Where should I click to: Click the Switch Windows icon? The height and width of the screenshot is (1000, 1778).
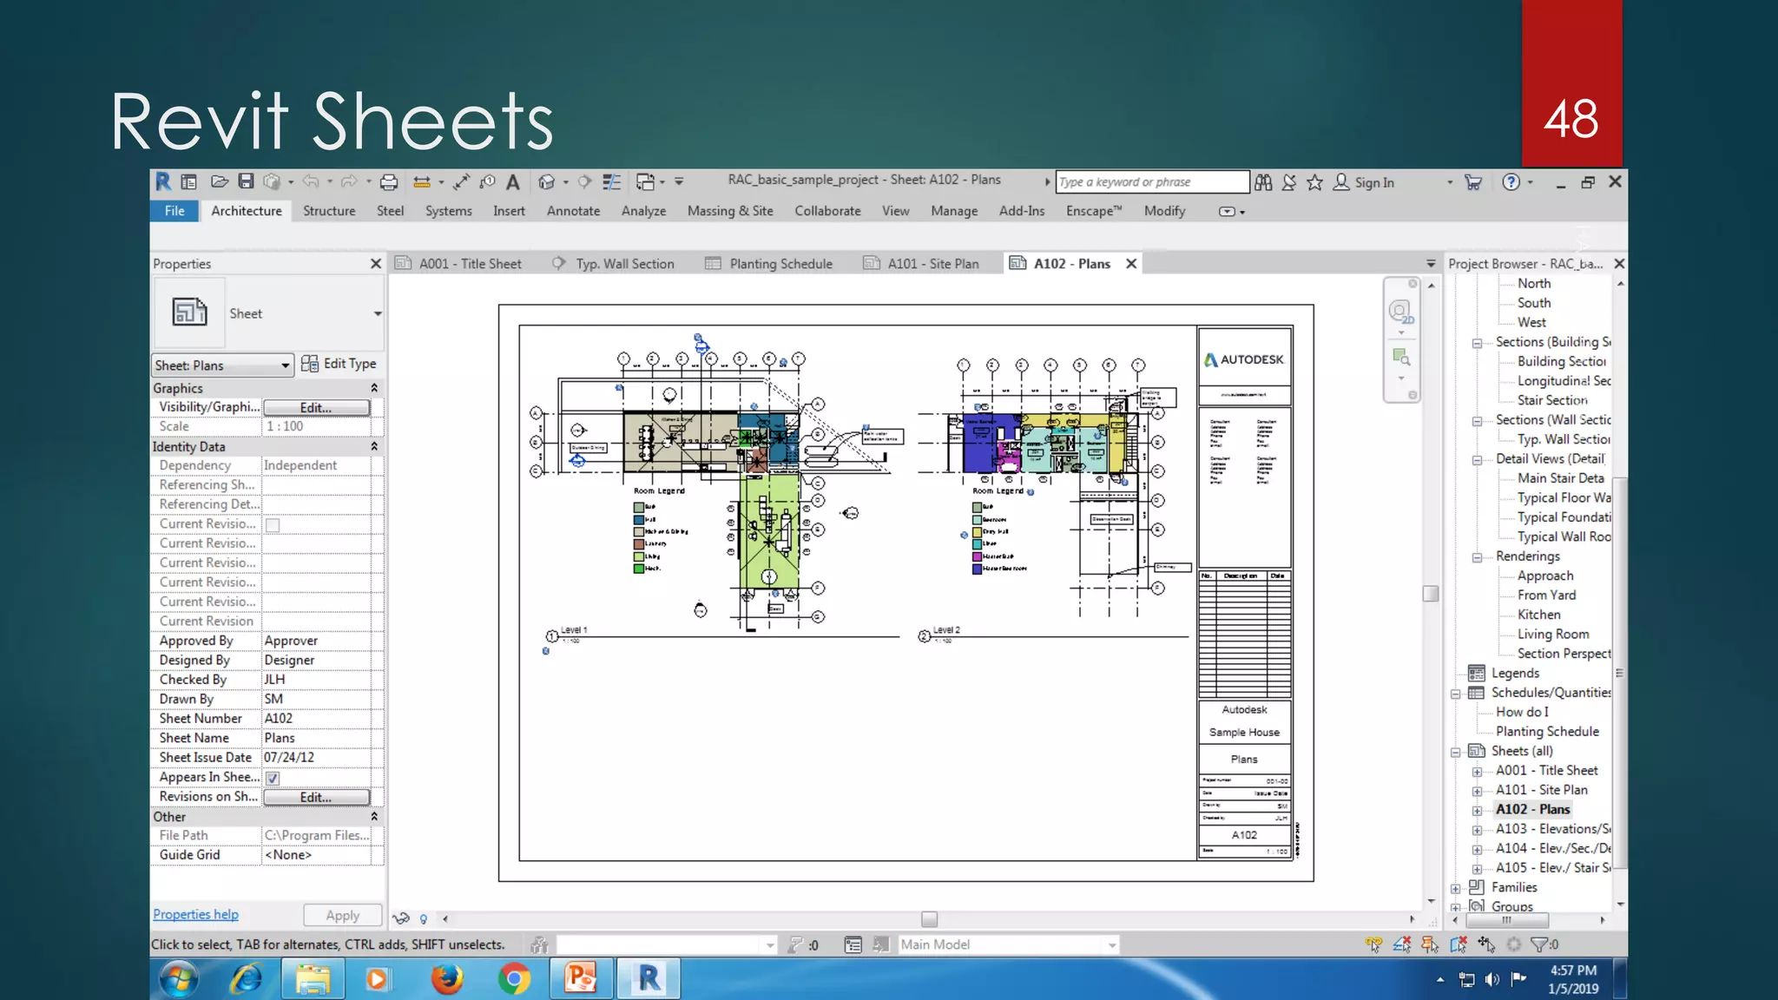pos(645,182)
